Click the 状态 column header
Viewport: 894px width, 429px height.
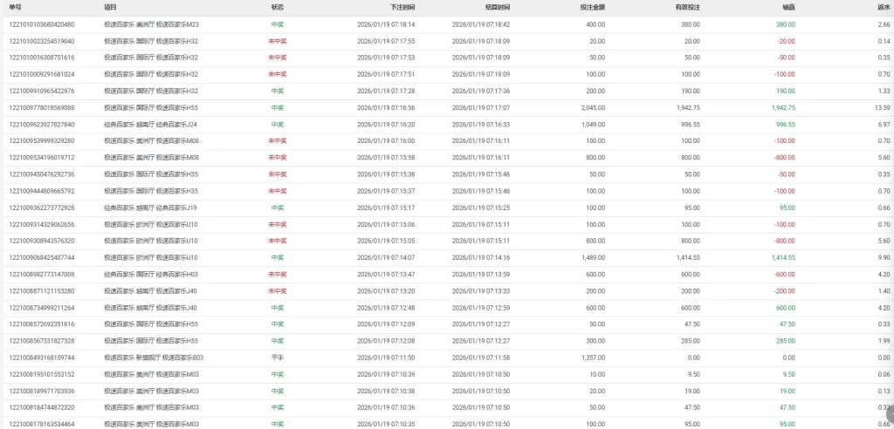point(277,6)
